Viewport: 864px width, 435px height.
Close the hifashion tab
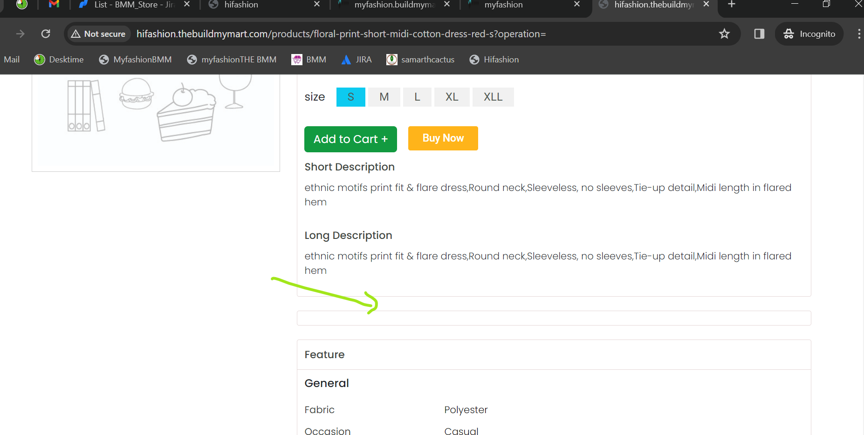(317, 4)
